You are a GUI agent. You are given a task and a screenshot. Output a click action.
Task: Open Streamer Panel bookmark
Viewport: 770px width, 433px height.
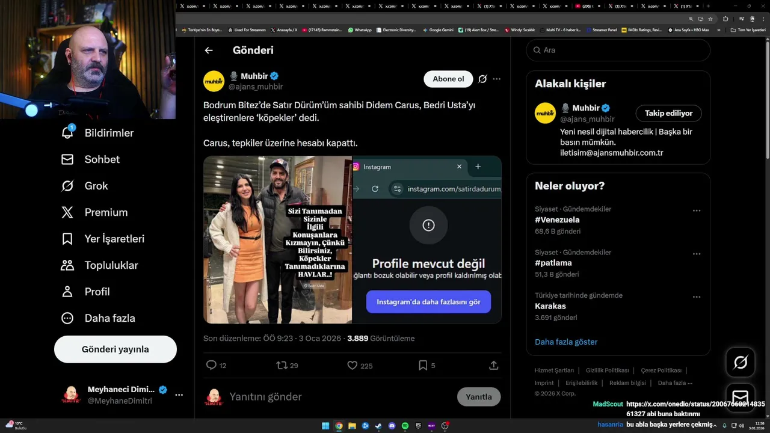point(602,29)
